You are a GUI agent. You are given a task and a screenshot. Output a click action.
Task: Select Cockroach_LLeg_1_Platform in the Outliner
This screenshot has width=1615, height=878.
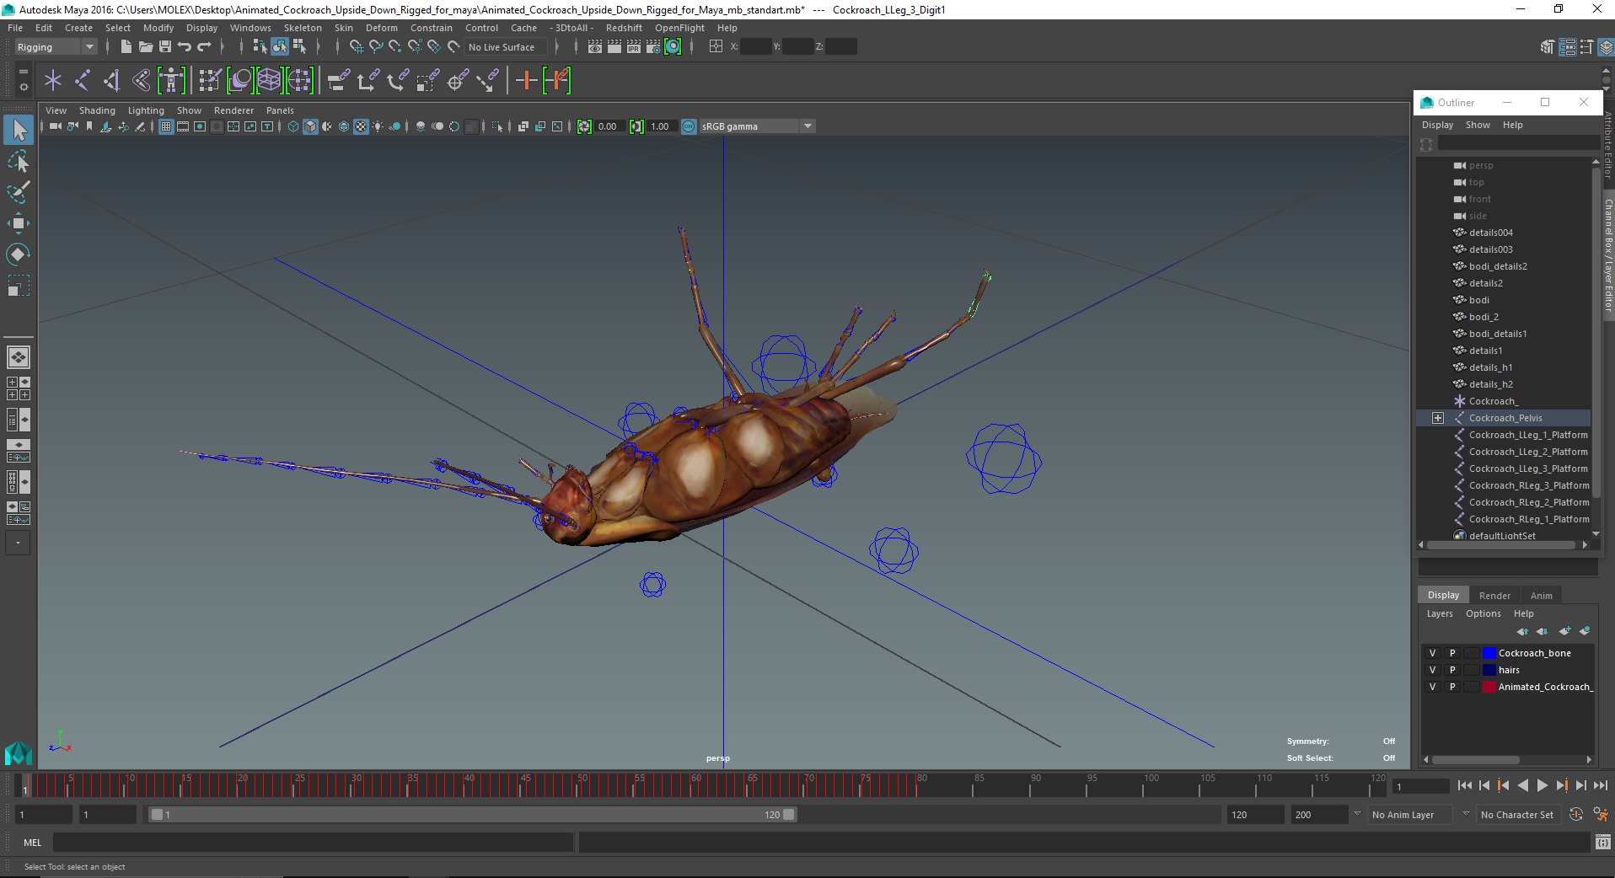coord(1527,435)
